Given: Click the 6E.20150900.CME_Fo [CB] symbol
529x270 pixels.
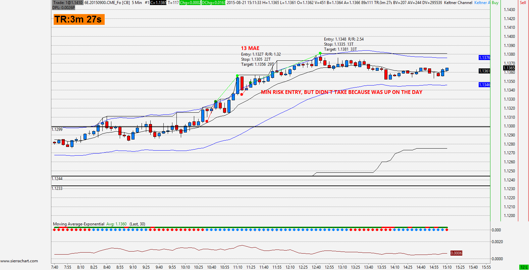Looking at the screenshot, I should [x=107, y=3].
